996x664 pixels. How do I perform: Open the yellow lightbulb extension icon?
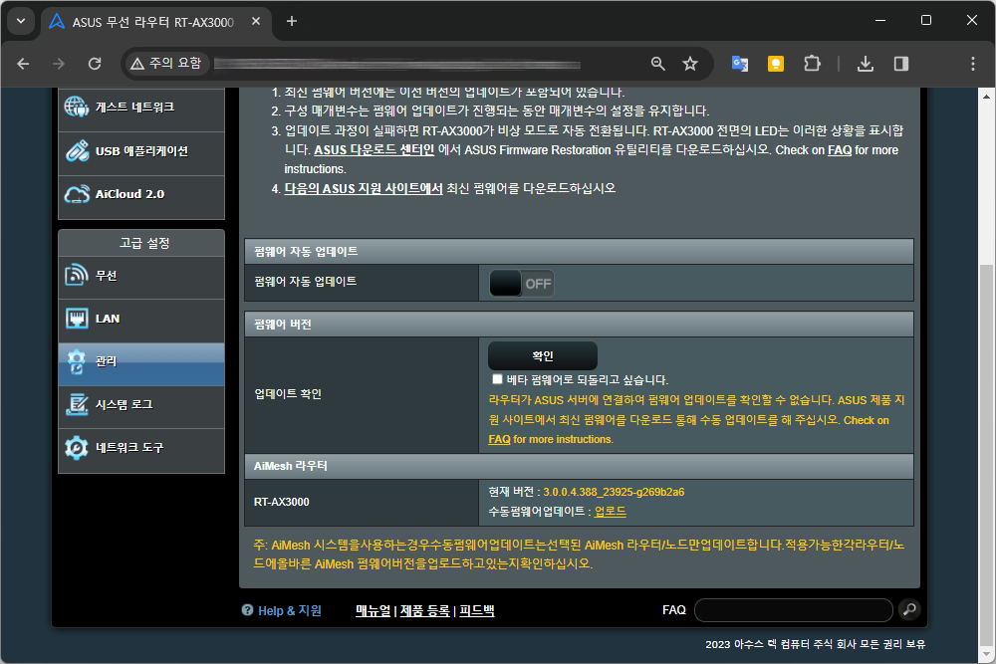coord(776,64)
